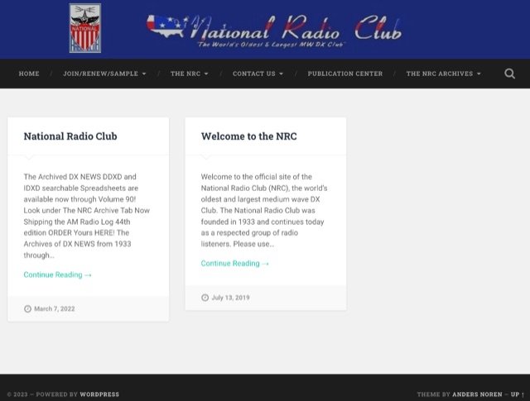Expand the Join/Renew/Sample dropdown arrow
Viewport: 530px width, 401px height.
tap(144, 74)
